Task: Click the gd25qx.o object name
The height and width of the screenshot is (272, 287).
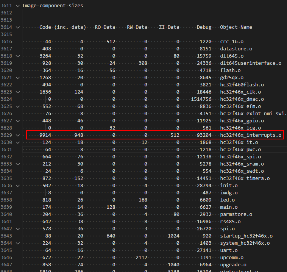Action: click(232, 78)
